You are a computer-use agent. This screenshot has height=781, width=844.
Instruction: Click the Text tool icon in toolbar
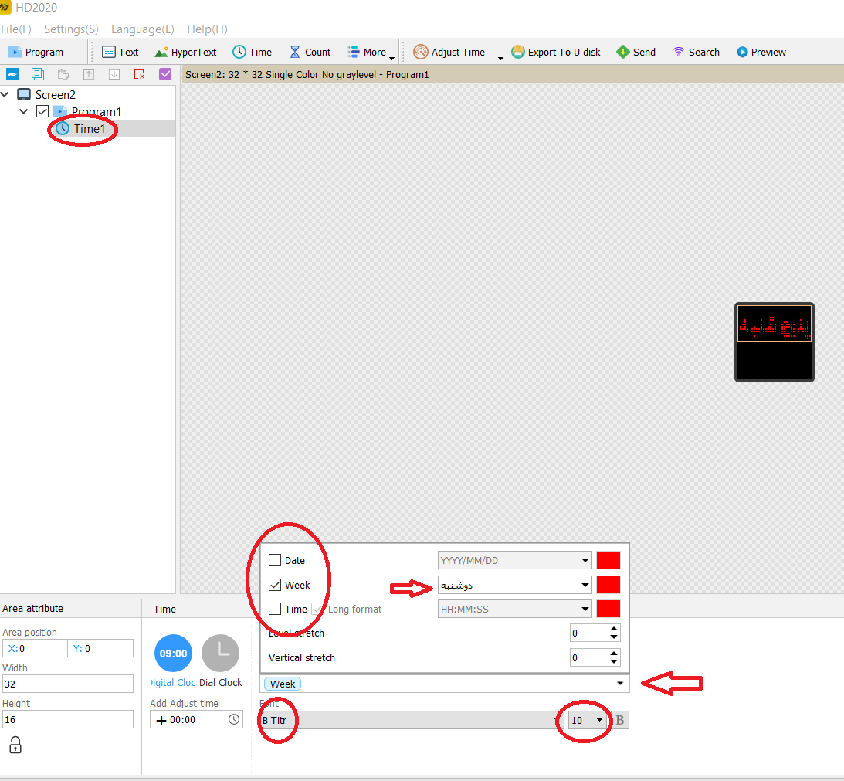pos(109,52)
